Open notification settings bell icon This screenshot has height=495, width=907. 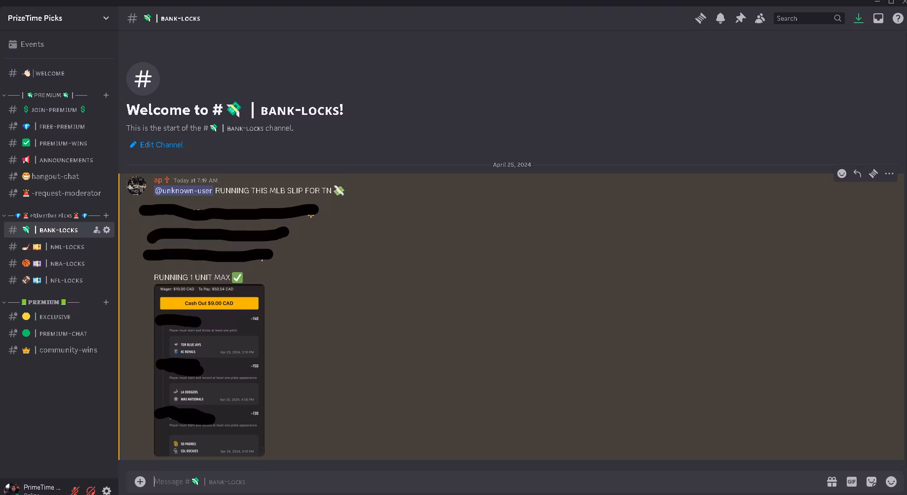coord(720,18)
